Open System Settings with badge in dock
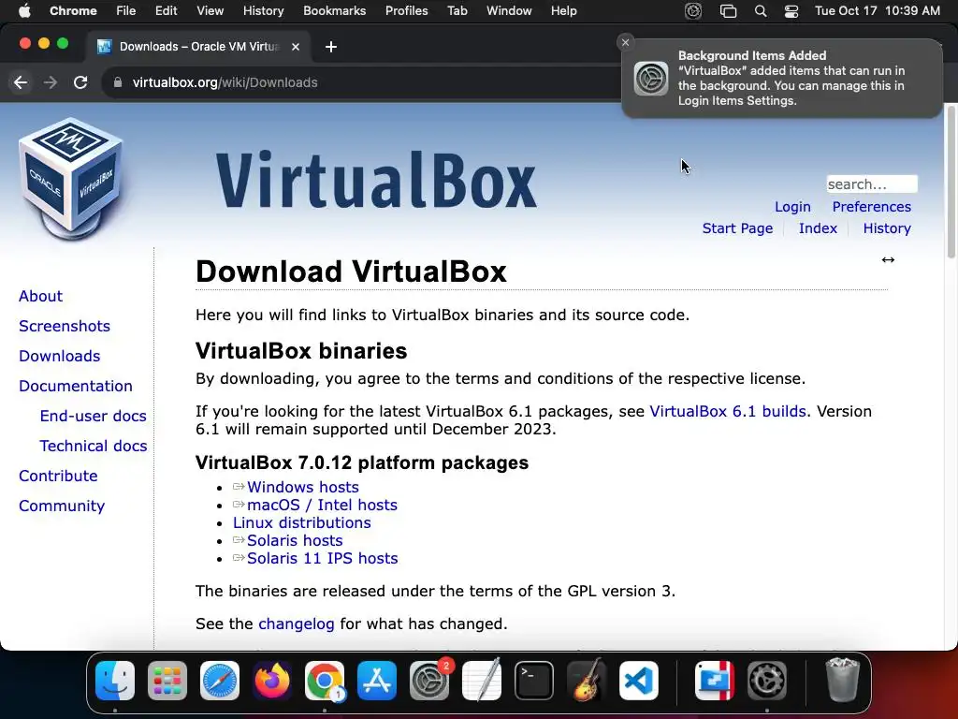The image size is (958, 719). point(429,681)
